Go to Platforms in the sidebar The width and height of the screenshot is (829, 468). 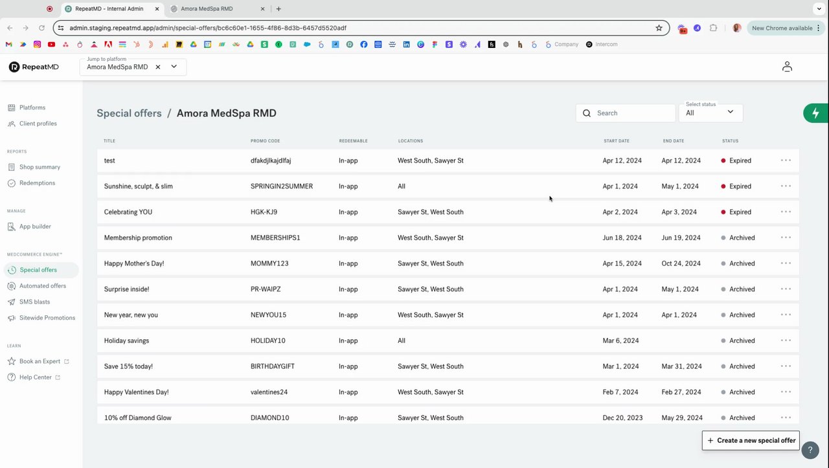pyautogui.click(x=27, y=107)
